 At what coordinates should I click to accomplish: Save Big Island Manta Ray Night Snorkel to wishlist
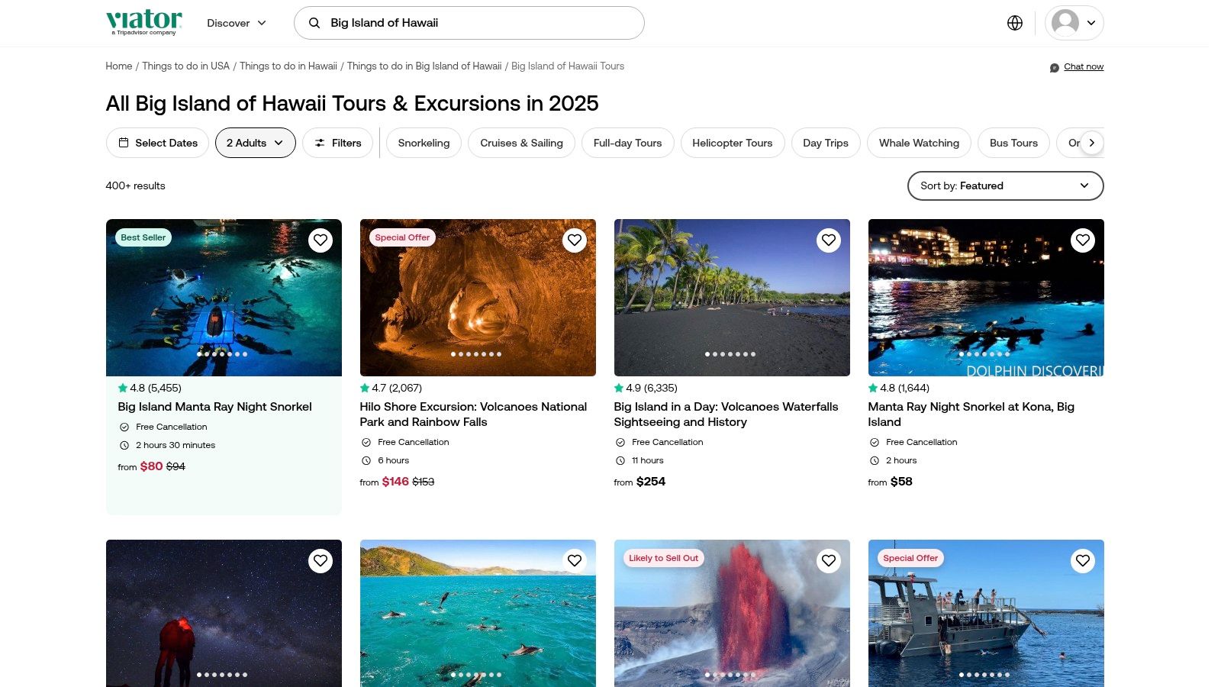(x=321, y=240)
